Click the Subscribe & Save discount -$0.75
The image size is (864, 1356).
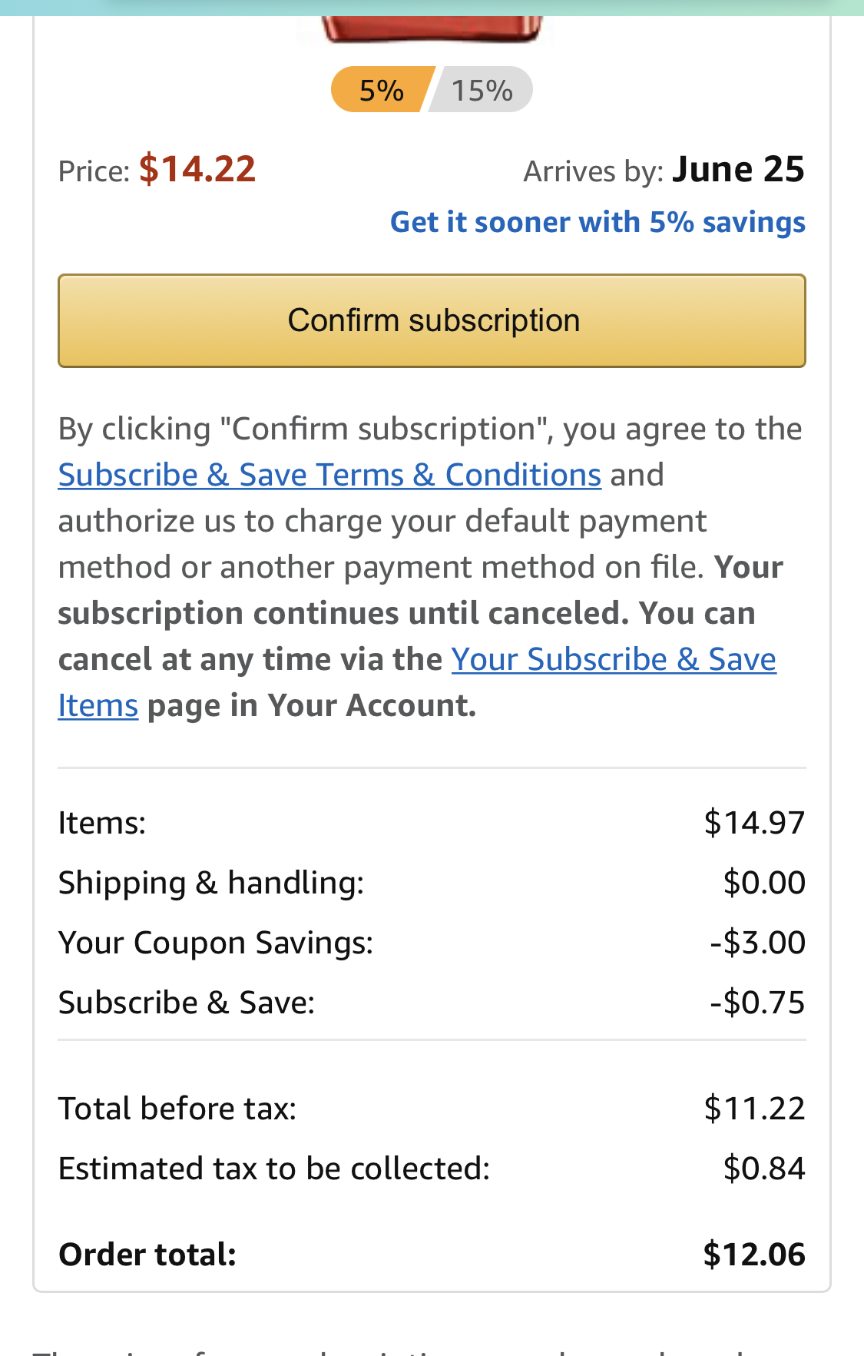coord(757,1003)
